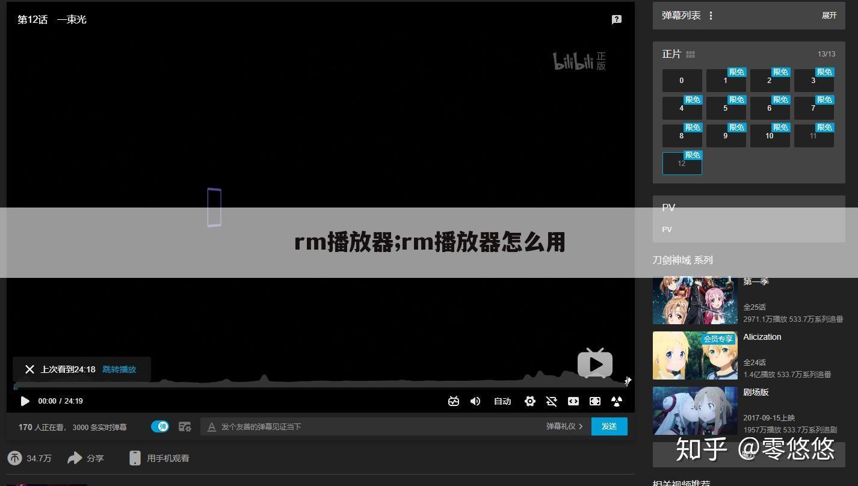Open danmaku settings icon beside the switch

coord(185,426)
